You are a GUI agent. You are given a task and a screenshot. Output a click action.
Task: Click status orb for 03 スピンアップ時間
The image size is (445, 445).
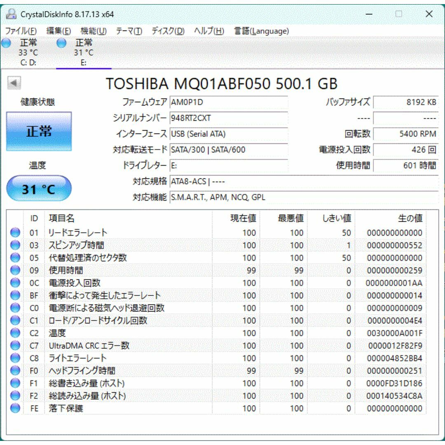pyautogui.click(x=15, y=245)
